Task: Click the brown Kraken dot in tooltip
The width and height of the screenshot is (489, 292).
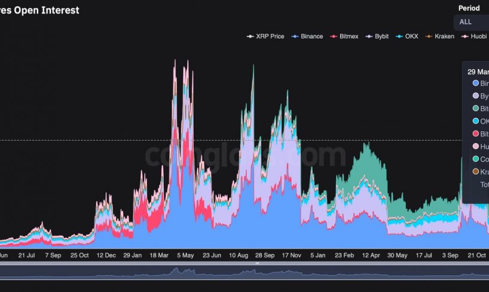Action: pyautogui.click(x=476, y=172)
